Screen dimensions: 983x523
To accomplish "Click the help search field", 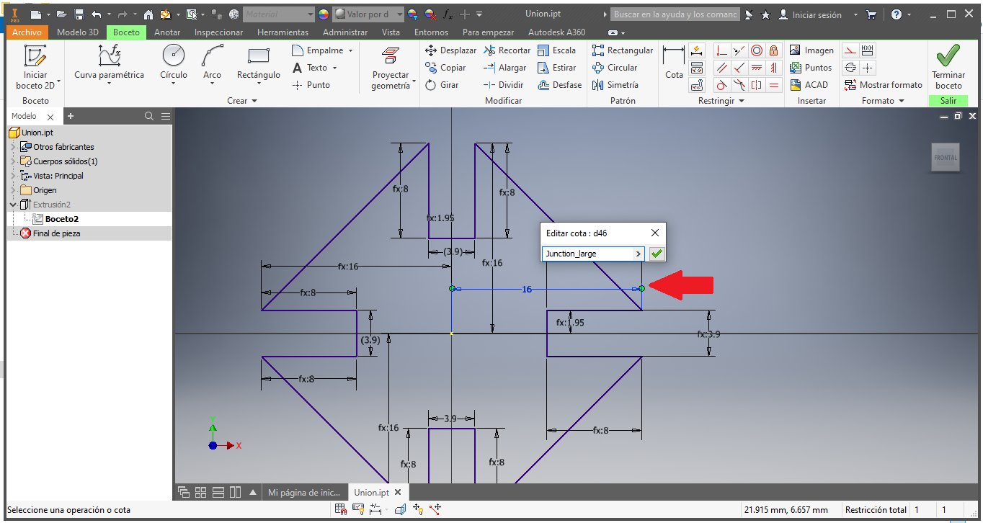I will (x=675, y=14).
